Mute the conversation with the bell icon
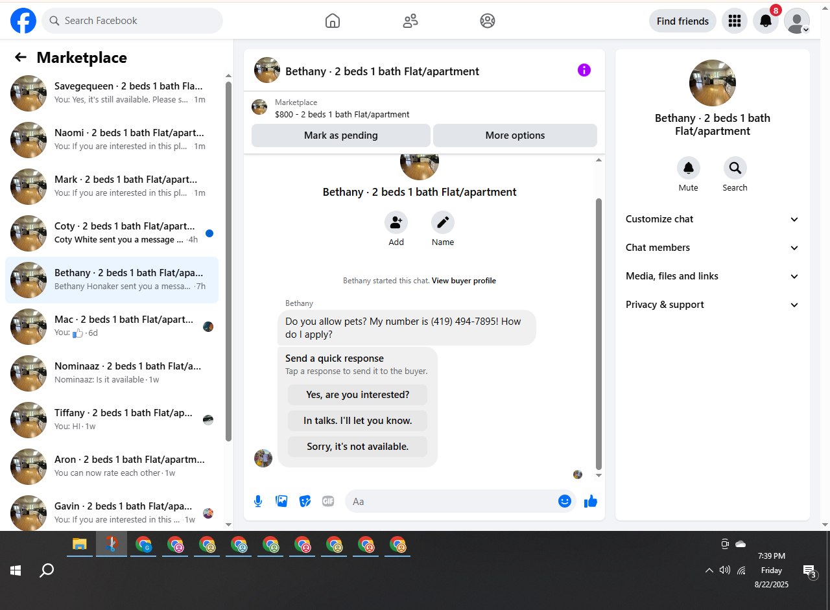The image size is (830, 610). coord(689,168)
